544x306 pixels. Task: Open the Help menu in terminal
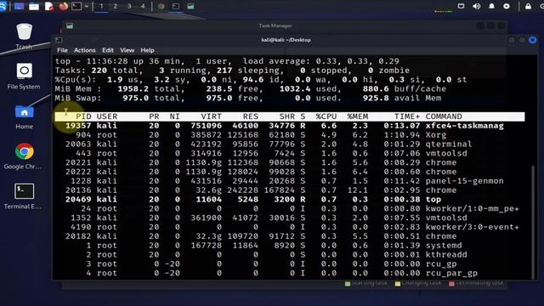147,50
